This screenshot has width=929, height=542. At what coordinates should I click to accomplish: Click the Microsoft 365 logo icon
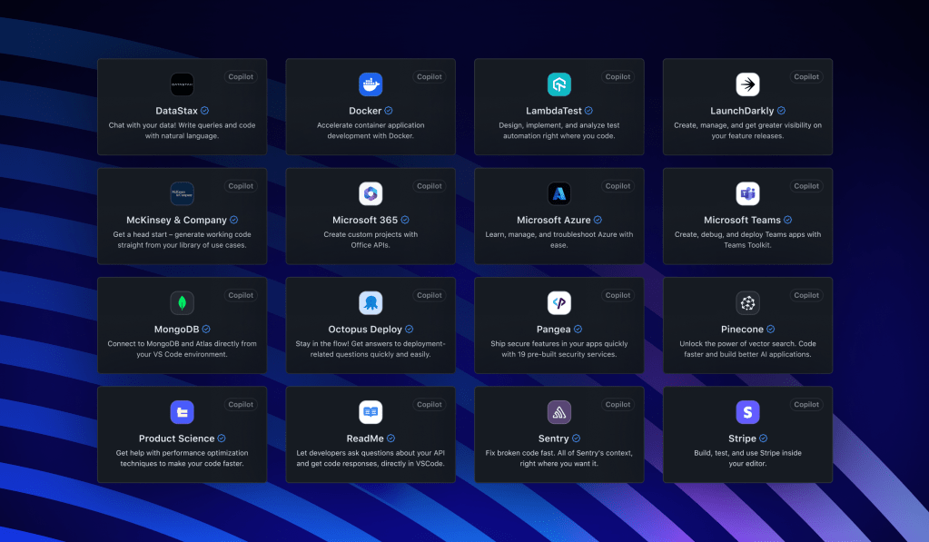click(371, 193)
